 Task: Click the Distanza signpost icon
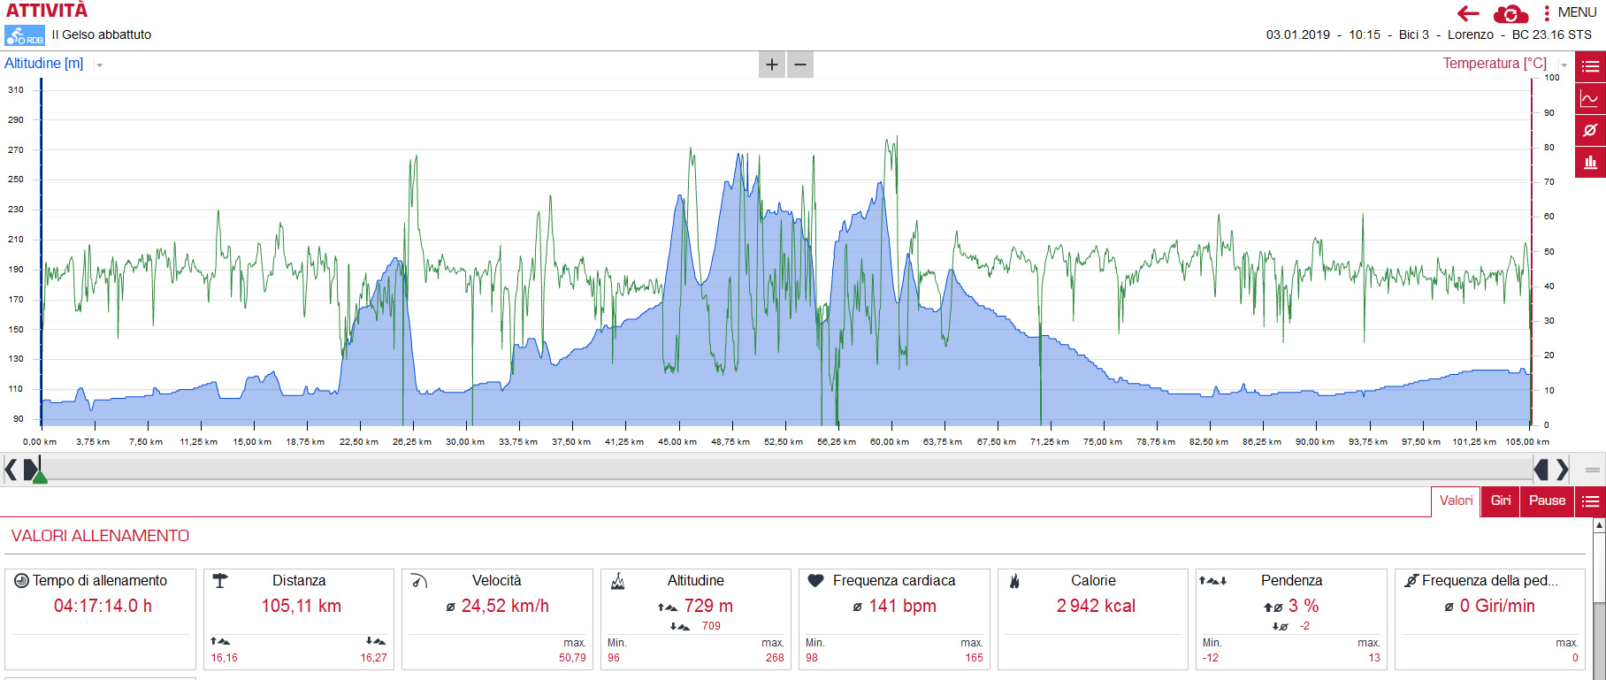tap(220, 581)
